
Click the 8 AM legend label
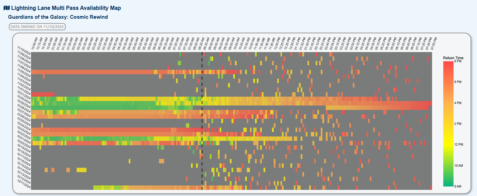[x=458, y=186]
